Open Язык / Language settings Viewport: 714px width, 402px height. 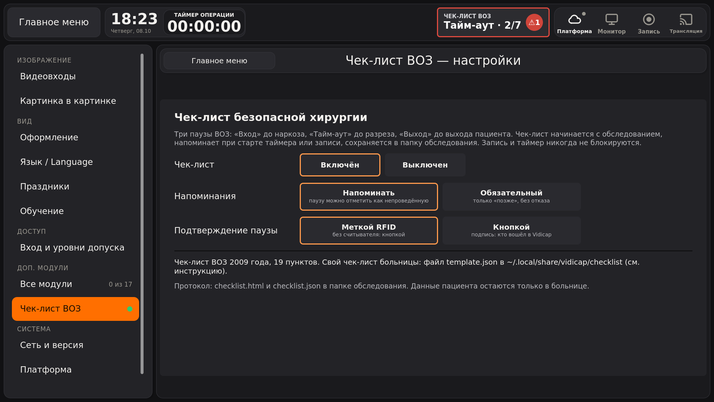point(75,162)
